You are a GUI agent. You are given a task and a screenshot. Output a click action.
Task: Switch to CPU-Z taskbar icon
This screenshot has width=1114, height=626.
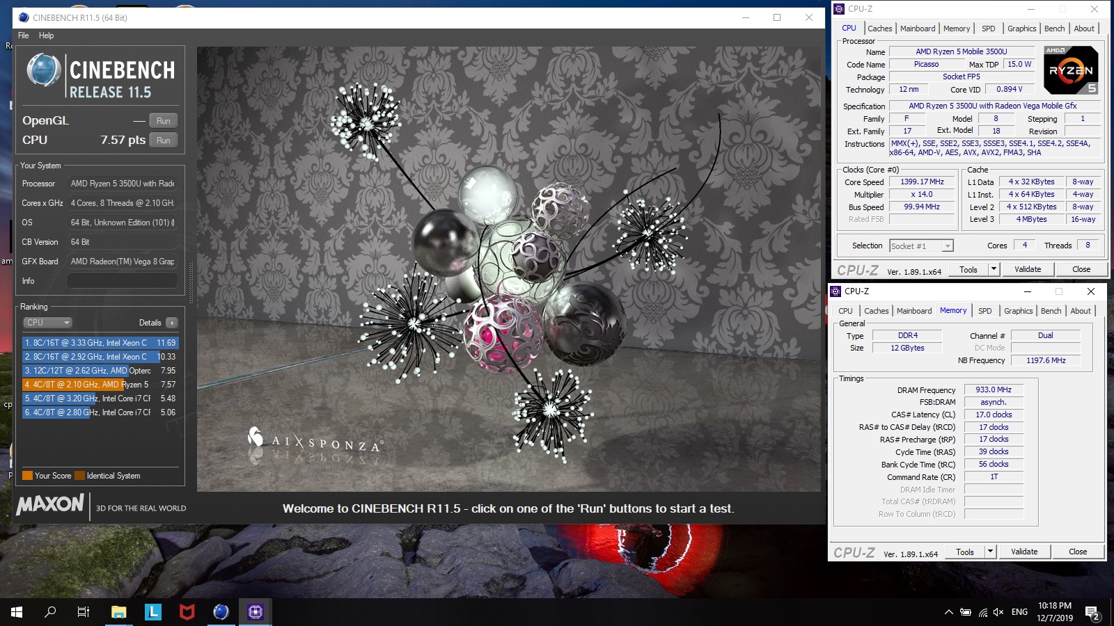[255, 612]
